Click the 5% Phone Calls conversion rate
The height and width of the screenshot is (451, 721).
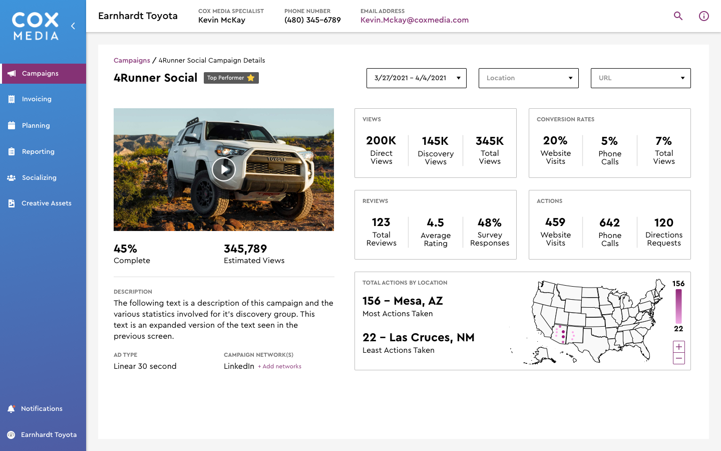610,150
